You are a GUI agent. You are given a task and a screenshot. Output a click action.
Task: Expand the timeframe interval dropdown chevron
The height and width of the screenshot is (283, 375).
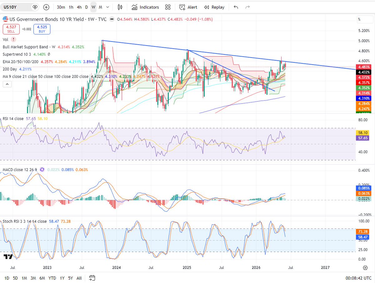108,7
